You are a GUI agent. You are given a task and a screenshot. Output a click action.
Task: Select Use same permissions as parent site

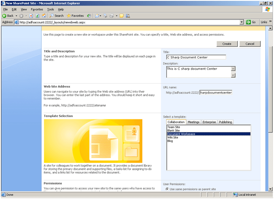pos(167,189)
